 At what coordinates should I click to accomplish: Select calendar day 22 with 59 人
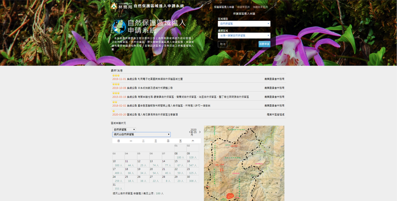click(x=180, y=171)
